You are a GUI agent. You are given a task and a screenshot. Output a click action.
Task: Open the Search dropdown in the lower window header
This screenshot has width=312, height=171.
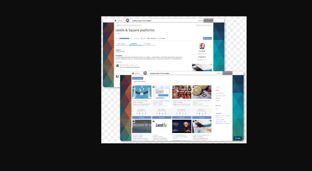[219, 73]
